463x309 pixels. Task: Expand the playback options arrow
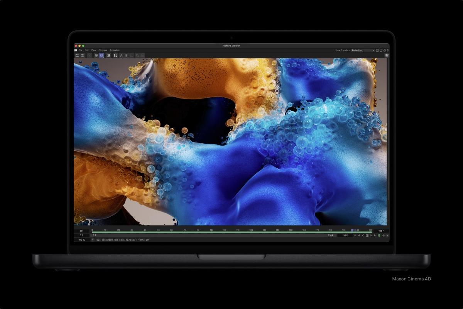point(387,235)
